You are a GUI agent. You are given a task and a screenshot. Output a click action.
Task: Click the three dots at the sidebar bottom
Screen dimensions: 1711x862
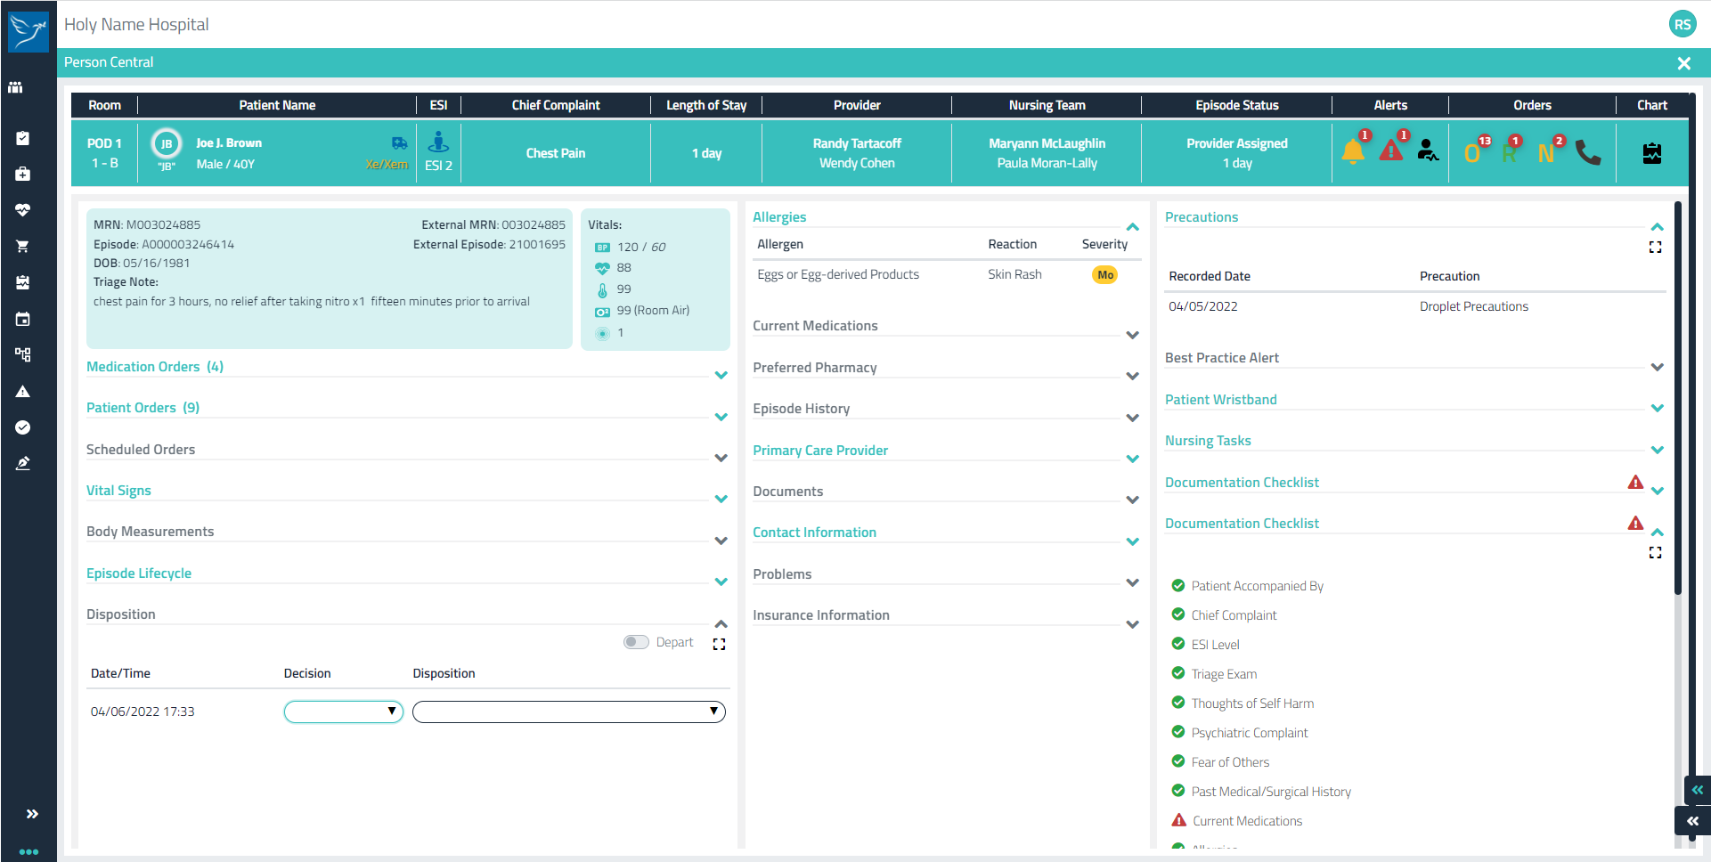coord(29,851)
